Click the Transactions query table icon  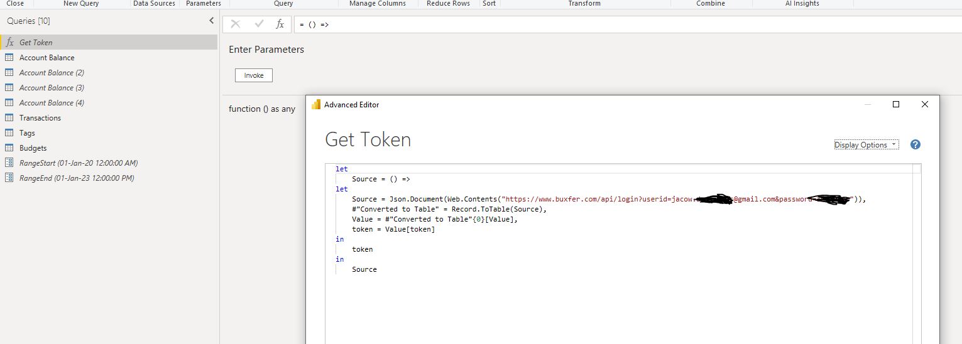[x=9, y=117]
